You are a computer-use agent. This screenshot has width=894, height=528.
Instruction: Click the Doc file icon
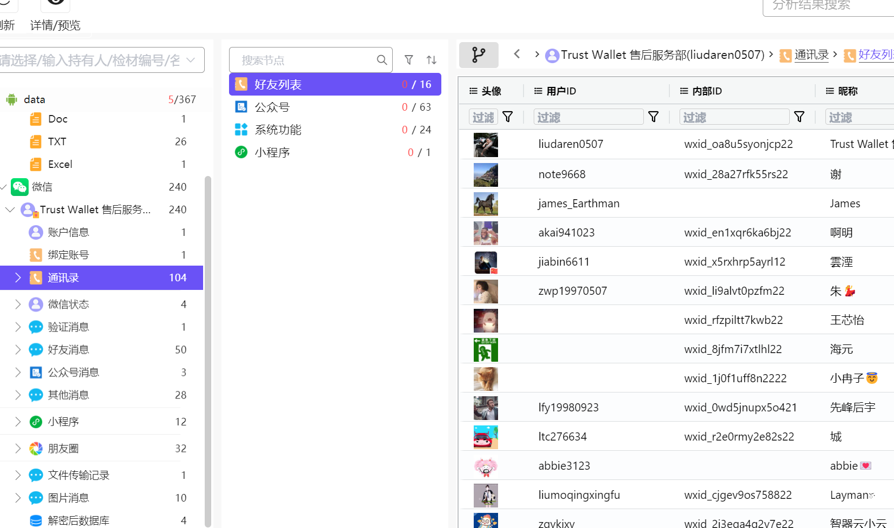[36, 119]
